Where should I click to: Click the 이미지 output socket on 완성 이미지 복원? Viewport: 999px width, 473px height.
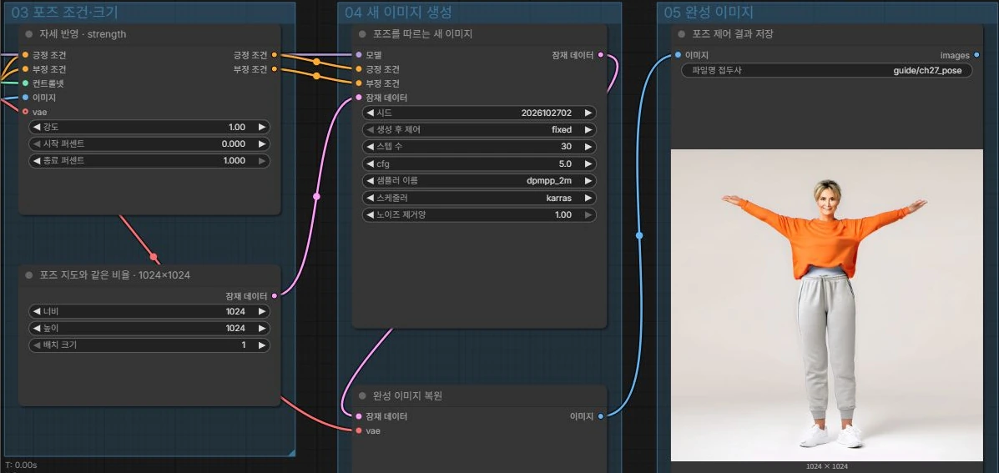pyautogui.click(x=601, y=416)
